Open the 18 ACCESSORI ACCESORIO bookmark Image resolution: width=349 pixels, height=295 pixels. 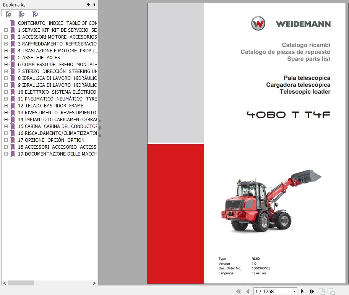[x=57, y=147]
